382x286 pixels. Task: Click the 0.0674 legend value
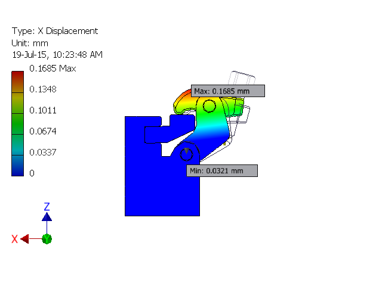pos(43,131)
